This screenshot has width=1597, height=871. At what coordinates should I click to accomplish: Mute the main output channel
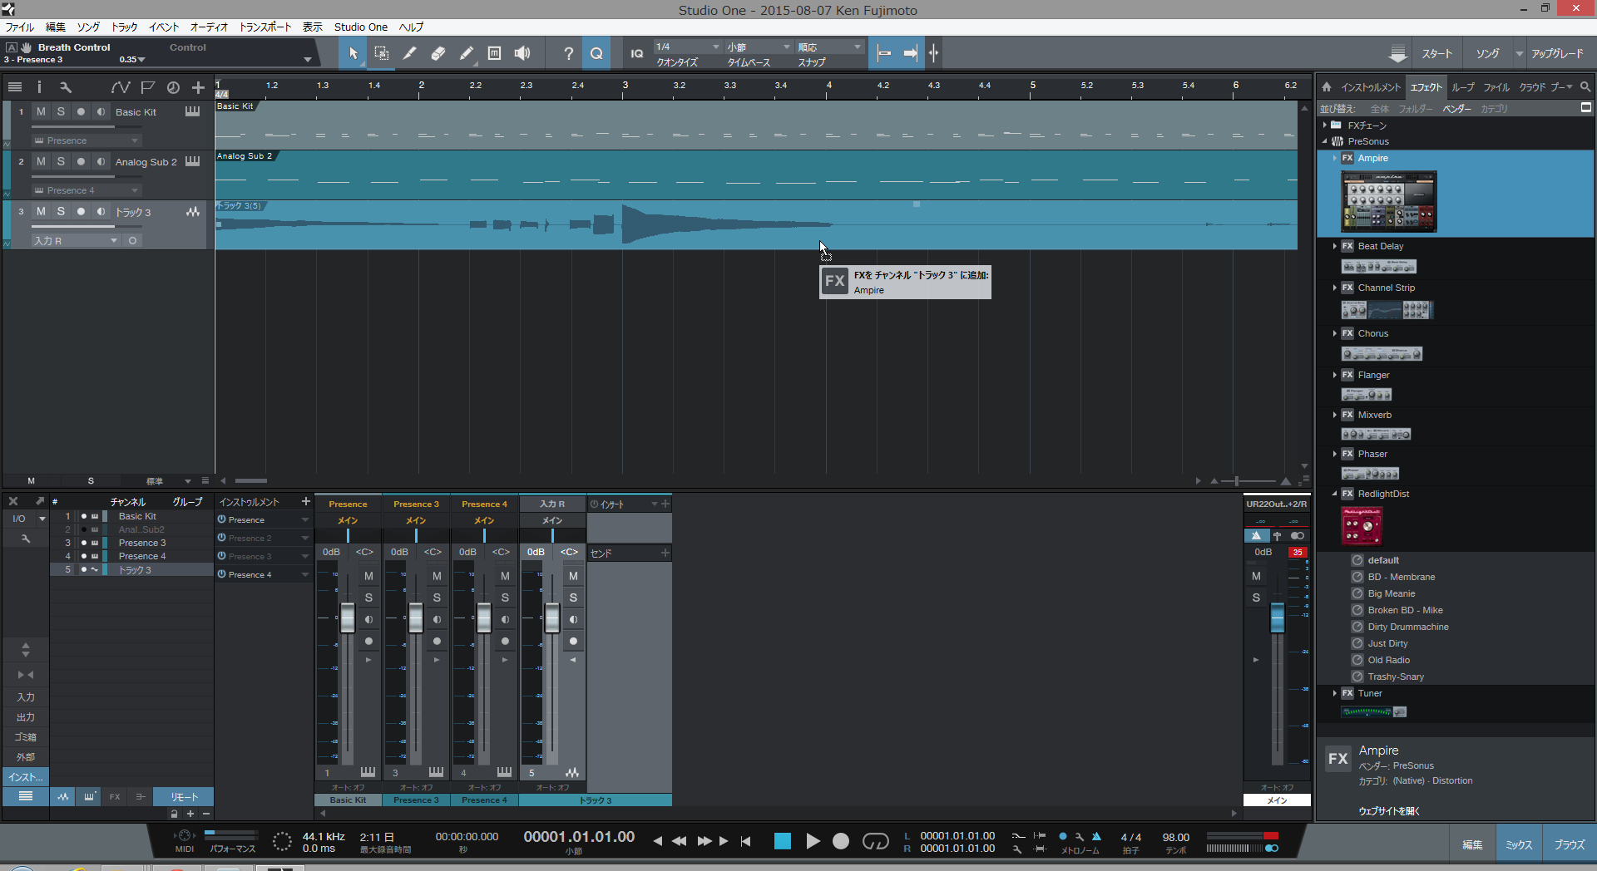(1256, 576)
